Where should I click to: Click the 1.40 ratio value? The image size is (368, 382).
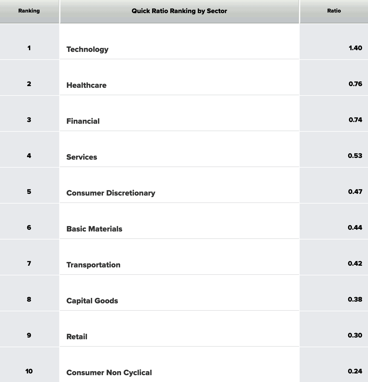[x=355, y=48]
